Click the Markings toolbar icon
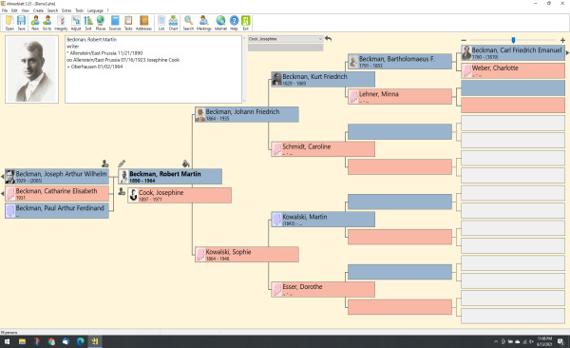 pyautogui.click(x=204, y=23)
